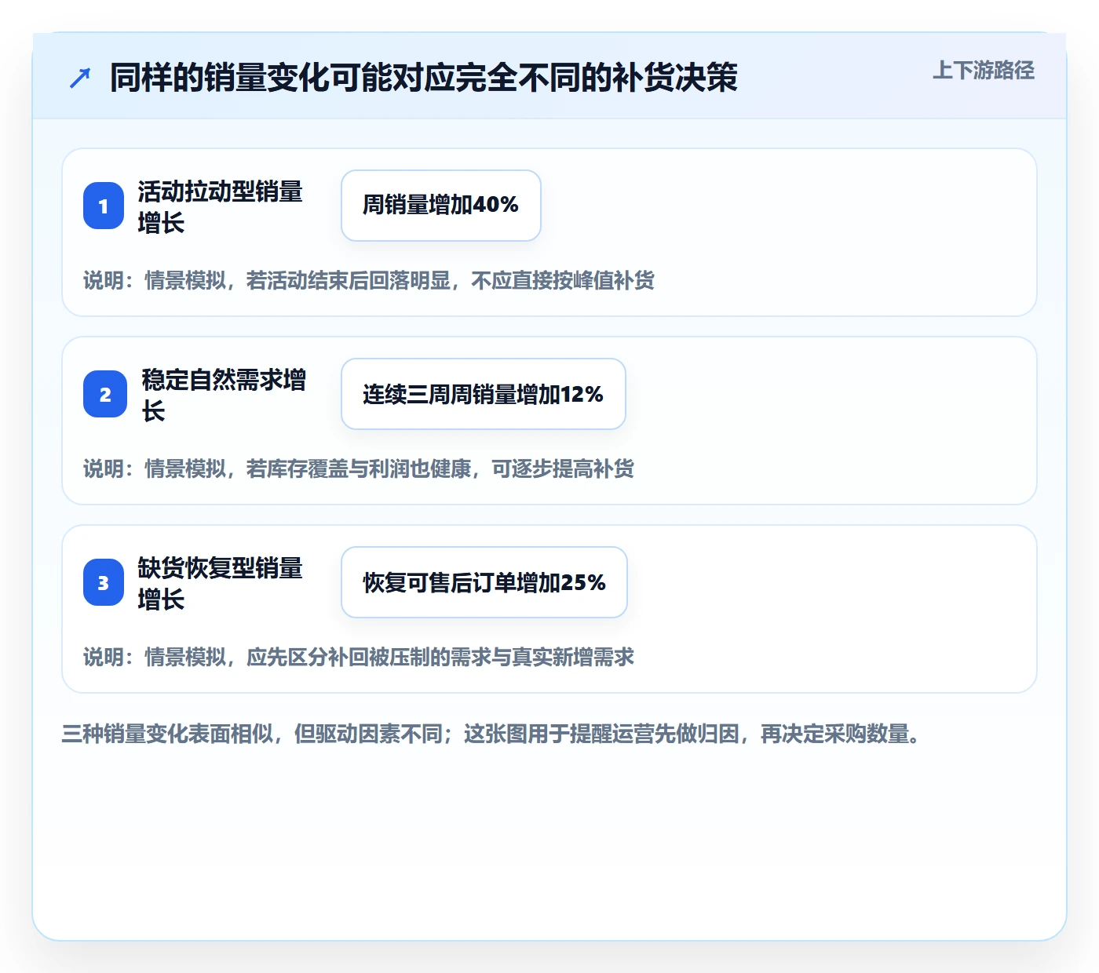Click the number 3 step badge
This screenshot has height=973, width=1099.
[x=104, y=582]
